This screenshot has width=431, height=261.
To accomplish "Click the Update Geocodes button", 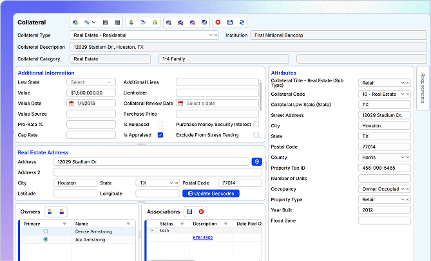I will click(212, 194).
